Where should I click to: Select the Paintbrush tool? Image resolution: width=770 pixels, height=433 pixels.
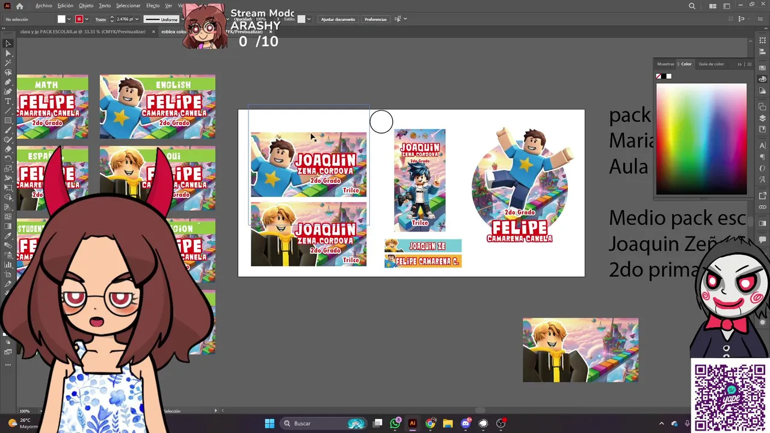[8, 130]
